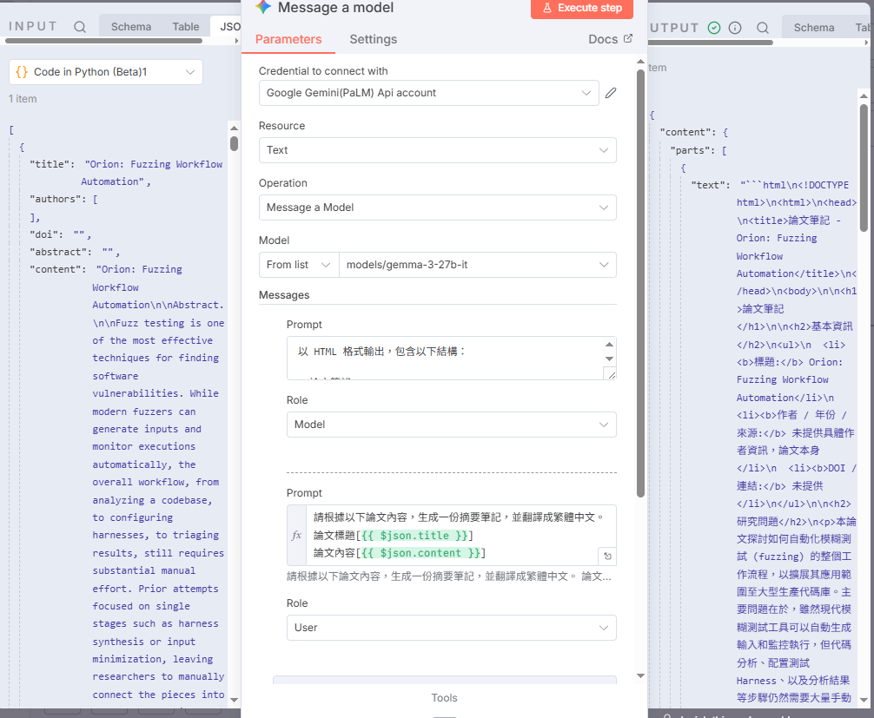Switch the Output panel to Schema view
Image resolution: width=874 pixels, height=718 pixels.
[x=814, y=28]
